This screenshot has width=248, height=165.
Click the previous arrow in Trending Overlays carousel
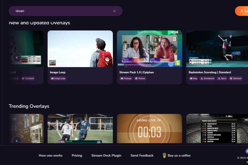(17, 141)
